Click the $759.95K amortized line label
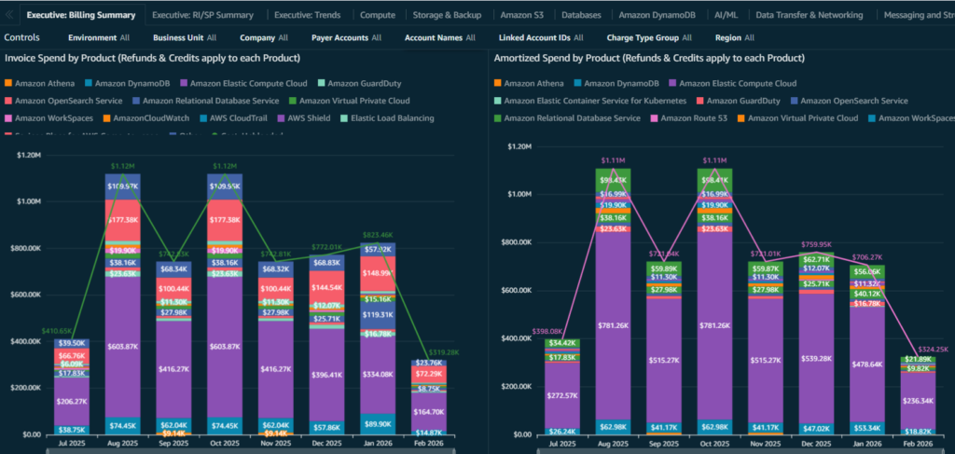955x454 pixels. tap(817, 246)
